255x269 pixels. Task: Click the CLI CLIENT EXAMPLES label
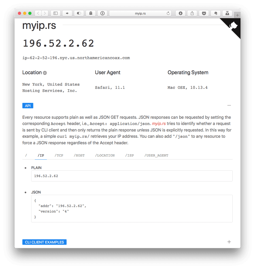pyautogui.click(x=44, y=242)
